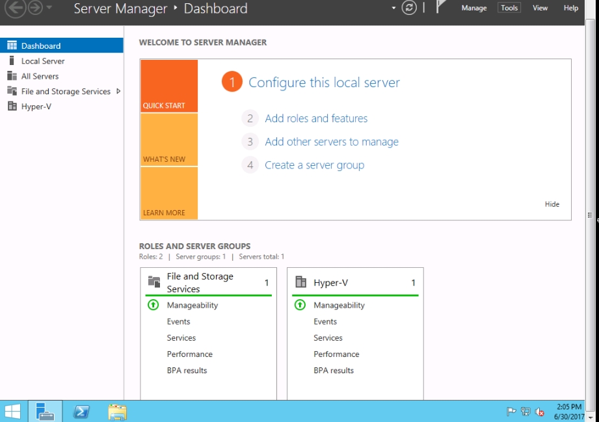Viewport: 599px width, 422px height.
Task: Click the refresh icon in header
Action: (x=408, y=8)
